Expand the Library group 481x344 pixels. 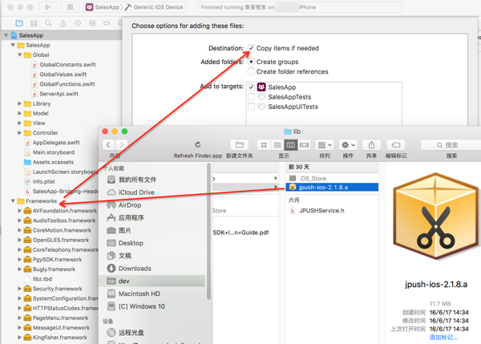pyautogui.click(x=19, y=103)
